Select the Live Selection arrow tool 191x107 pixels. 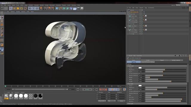[x=11, y=8]
